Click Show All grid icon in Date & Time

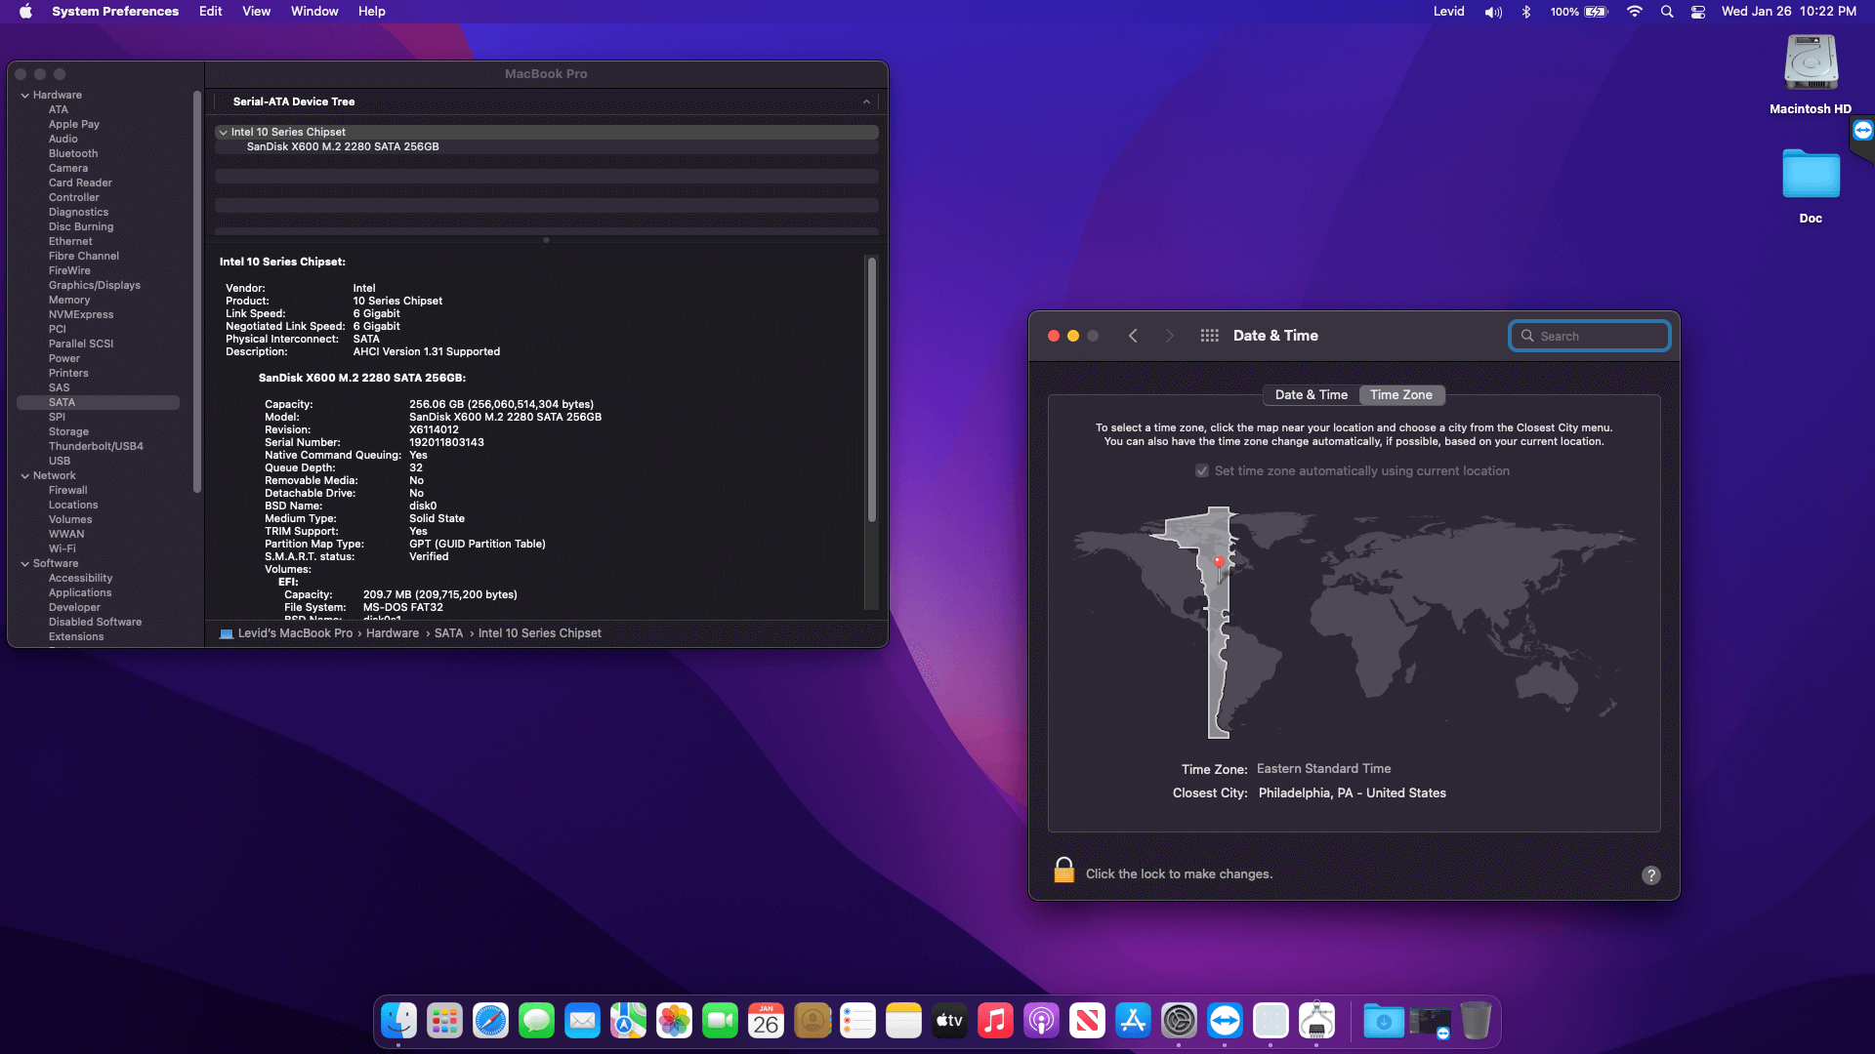[x=1209, y=336]
